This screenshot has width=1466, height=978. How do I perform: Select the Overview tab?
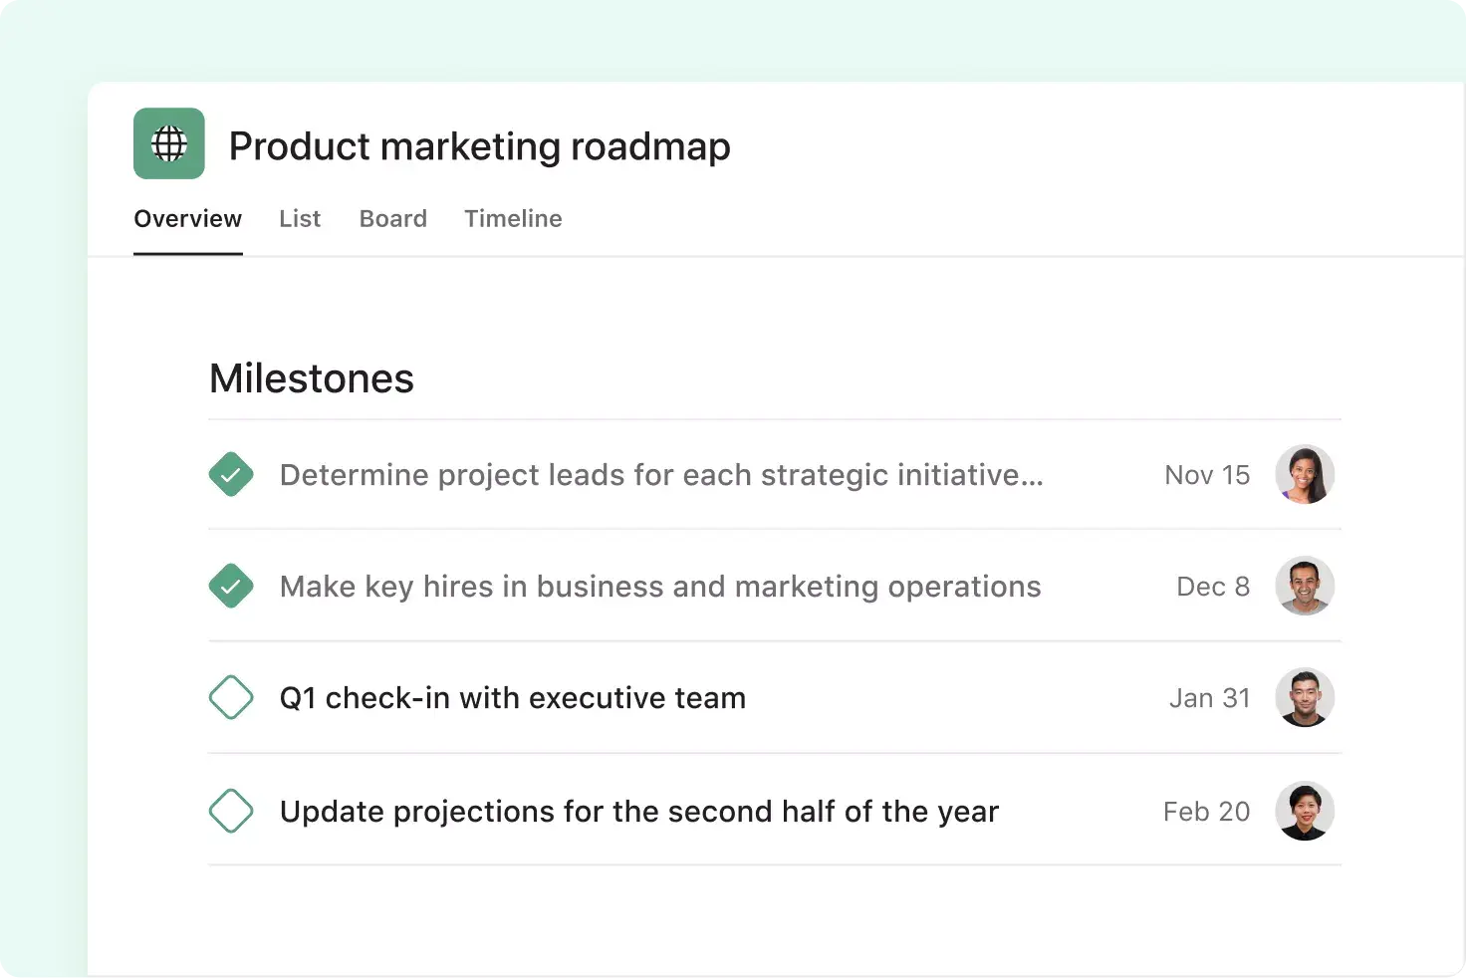tap(187, 218)
